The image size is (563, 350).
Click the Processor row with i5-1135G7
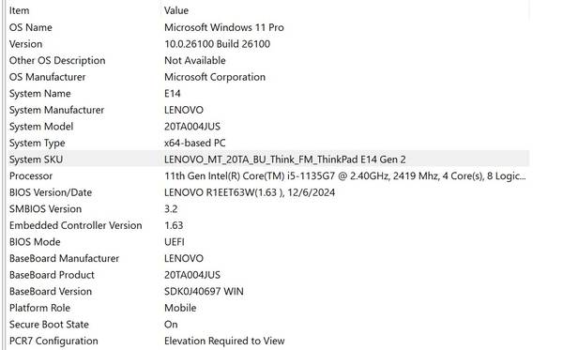point(267,176)
